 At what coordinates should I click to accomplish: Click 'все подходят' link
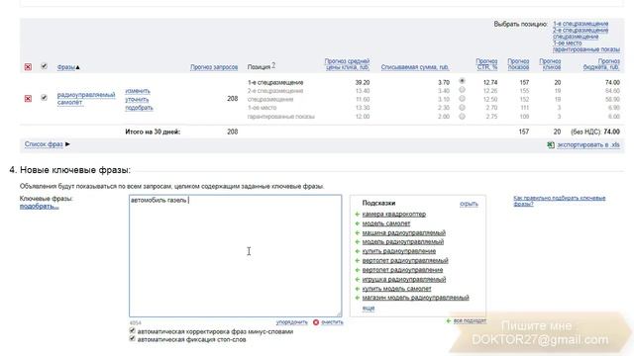[470, 320]
